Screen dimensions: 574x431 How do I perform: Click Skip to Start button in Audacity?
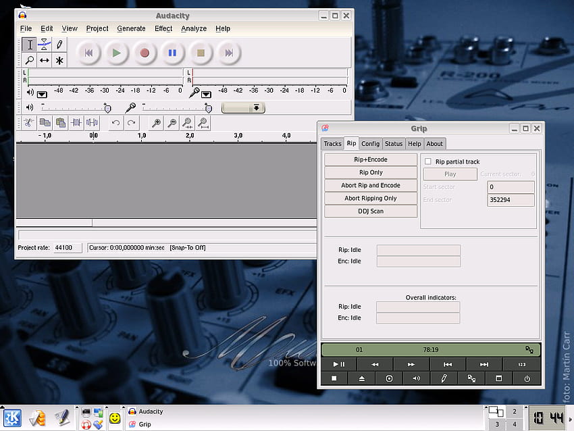click(88, 53)
